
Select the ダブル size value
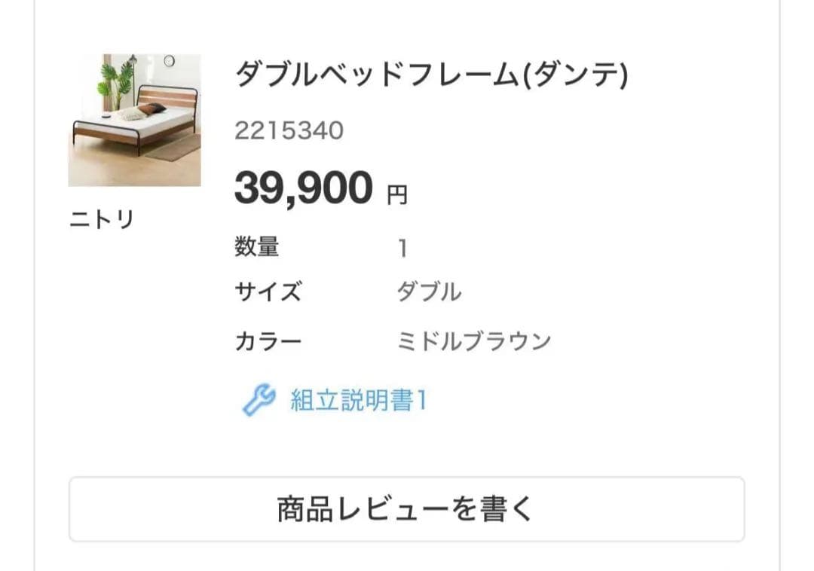[429, 292]
